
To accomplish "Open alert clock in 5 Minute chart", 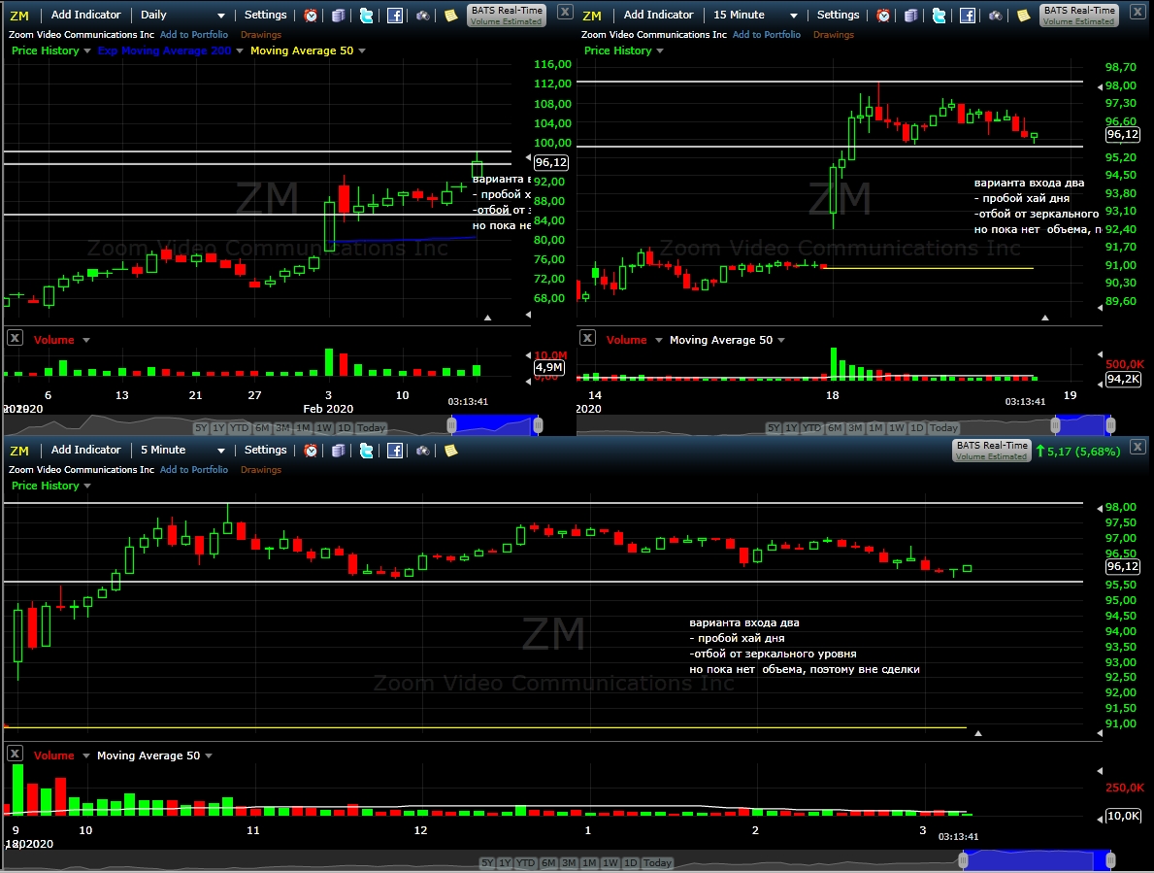I will tap(311, 450).
